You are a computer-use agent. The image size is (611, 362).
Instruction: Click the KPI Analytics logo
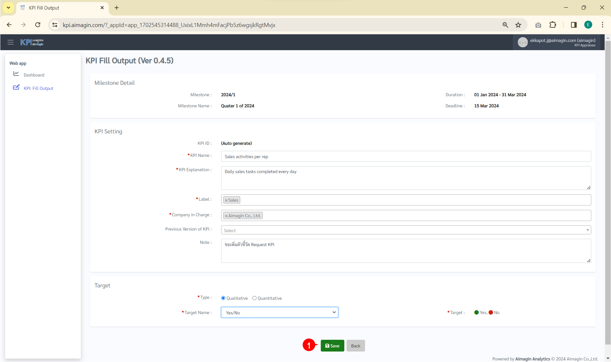tap(32, 42)
